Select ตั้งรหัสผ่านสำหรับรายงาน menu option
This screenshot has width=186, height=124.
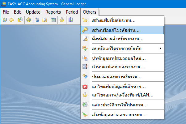click(x=117, y=39)
